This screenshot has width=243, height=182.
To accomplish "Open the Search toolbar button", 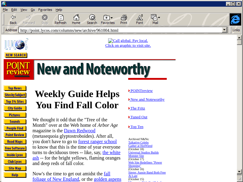I will pyautogui.click(x=92, y=19).
